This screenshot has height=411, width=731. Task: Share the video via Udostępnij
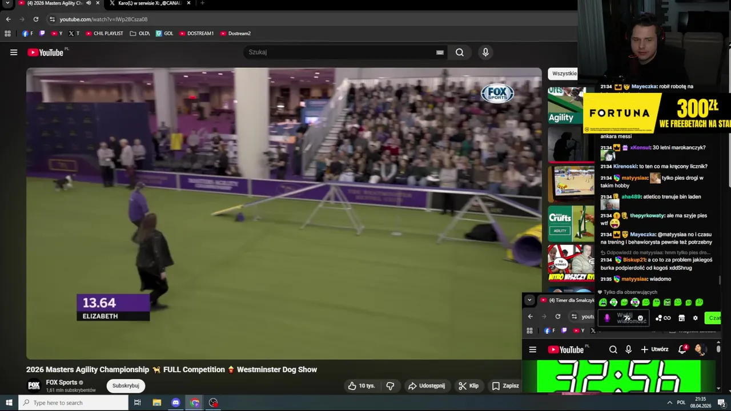(427, 386)
